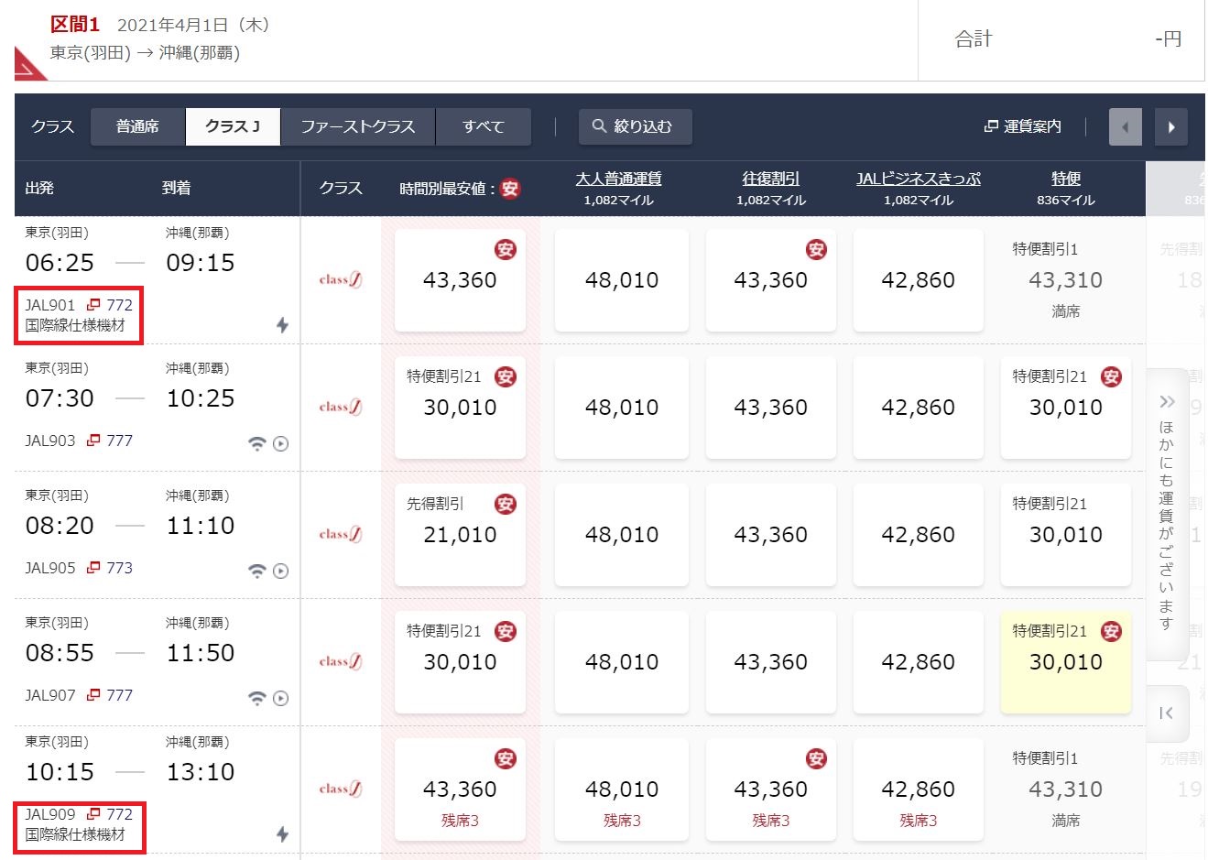The height and width of the screenshot is (860, 1208).
Task: Switch to the ファーストクラス tab
Action: [x=358, y=126]
